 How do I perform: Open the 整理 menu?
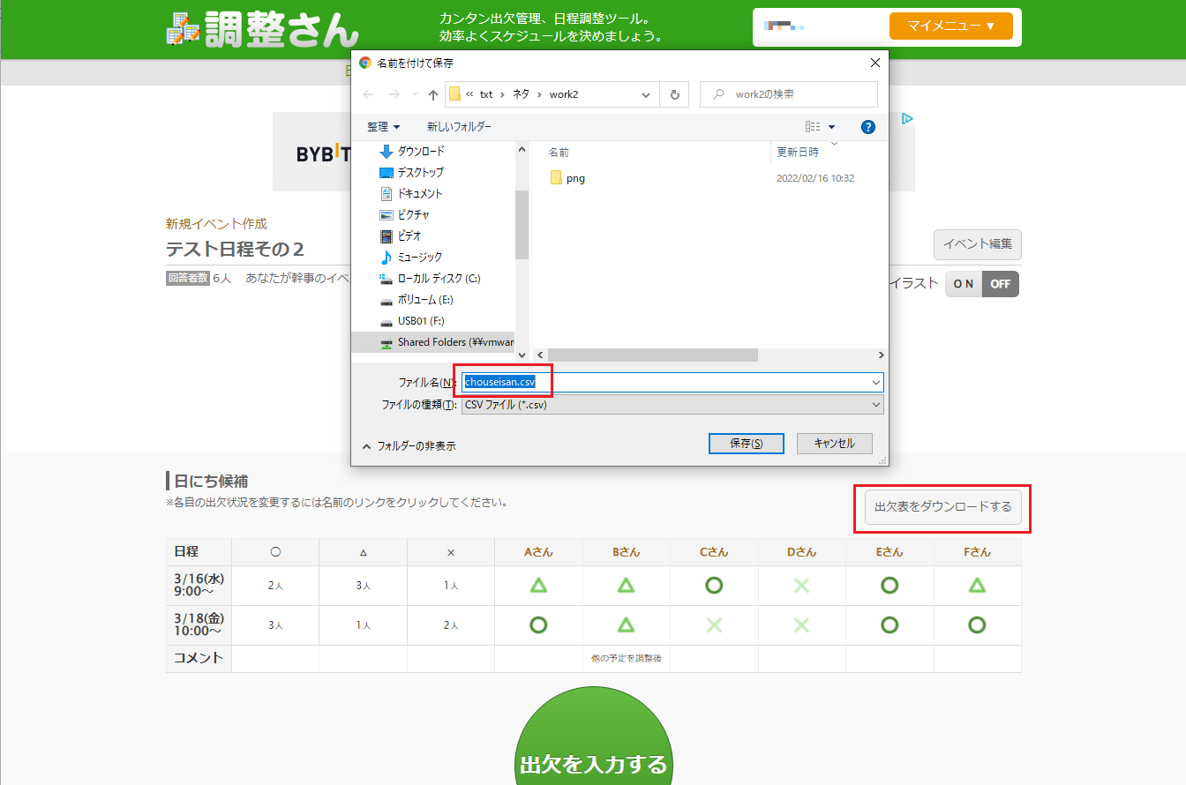point(383,127)
